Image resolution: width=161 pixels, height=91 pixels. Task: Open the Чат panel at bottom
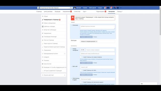point(148,84)
